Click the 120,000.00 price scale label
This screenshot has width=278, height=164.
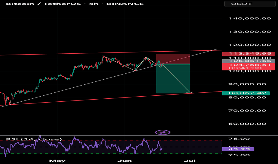tap(250, 45)
